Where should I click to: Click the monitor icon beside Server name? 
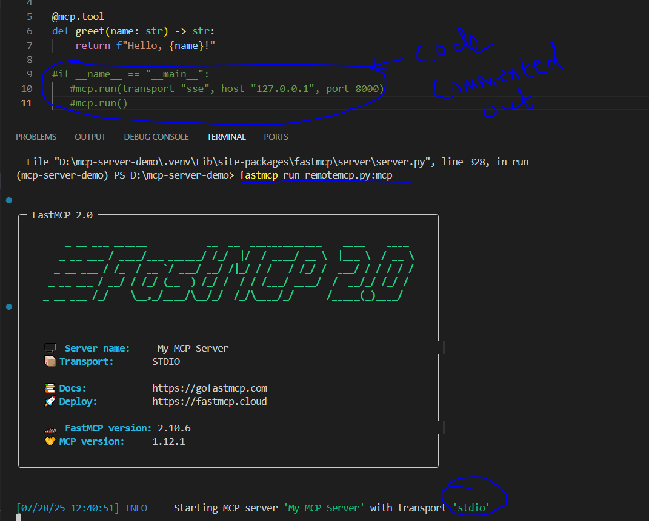50,348
